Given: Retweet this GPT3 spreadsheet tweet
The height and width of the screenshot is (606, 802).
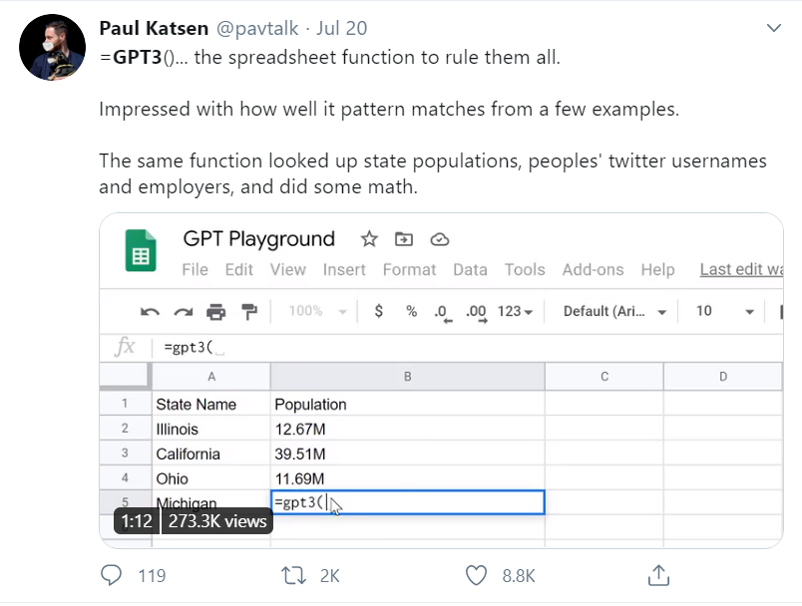Looking at the screenshot, I should pos(293,575).
